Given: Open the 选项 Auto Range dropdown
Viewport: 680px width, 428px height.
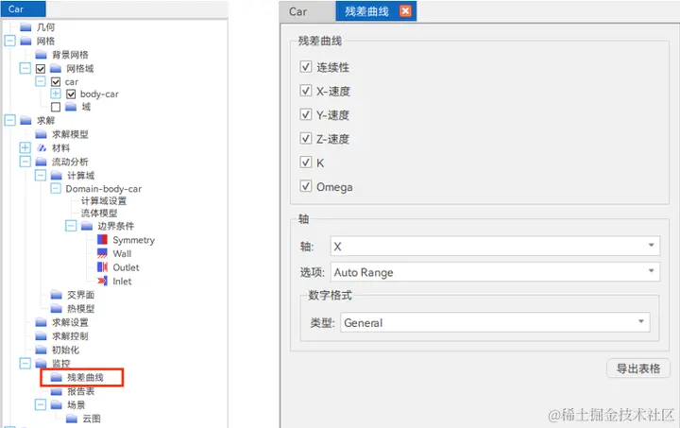Looking at the screenshot, I should (495, 272).
